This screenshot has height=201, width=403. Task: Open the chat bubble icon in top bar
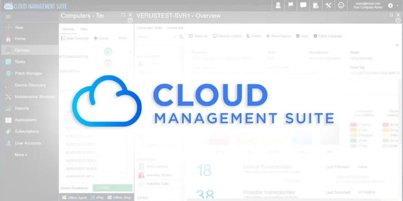pos(303,6)
